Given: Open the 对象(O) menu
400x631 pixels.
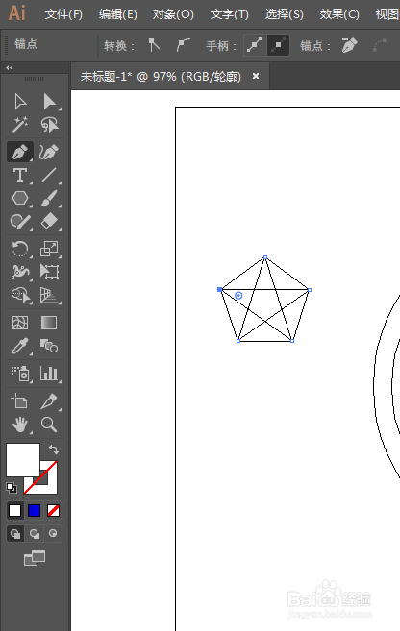Looking at the screenshot, I should point(173,14).
